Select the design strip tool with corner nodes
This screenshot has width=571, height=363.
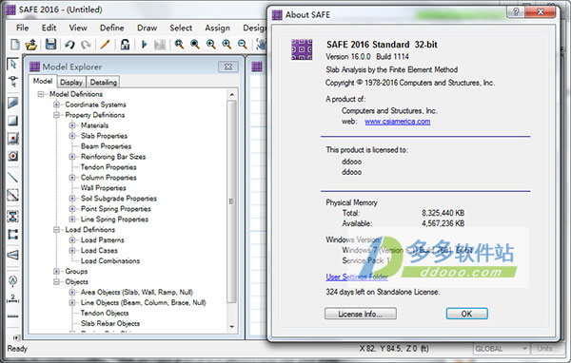(13, 235)
